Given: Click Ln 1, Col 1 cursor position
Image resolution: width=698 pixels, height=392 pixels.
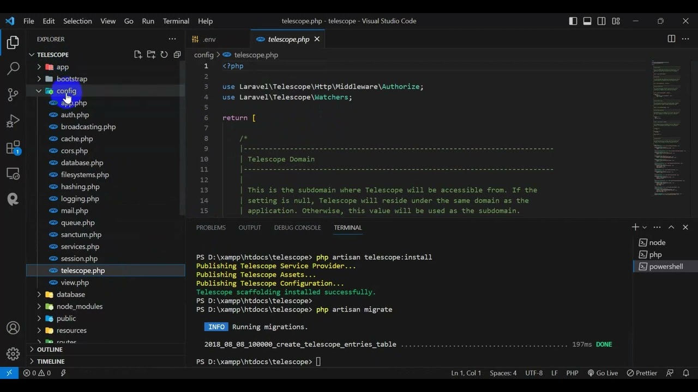Looking at the screenshot, I should pyautogui.click(x=466, y=373).
